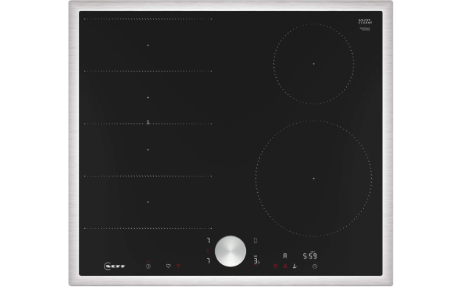The height and width of the screenshot is (287, 461).
Task: Tap the 5:59 timer display
Action: 310,256
